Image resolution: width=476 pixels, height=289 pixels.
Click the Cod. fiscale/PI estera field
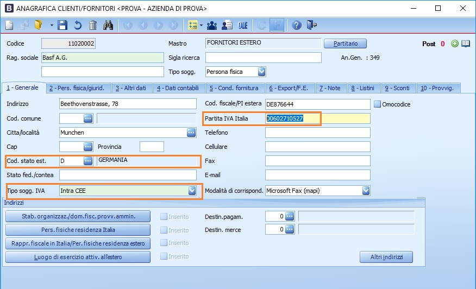pos(318,104)
